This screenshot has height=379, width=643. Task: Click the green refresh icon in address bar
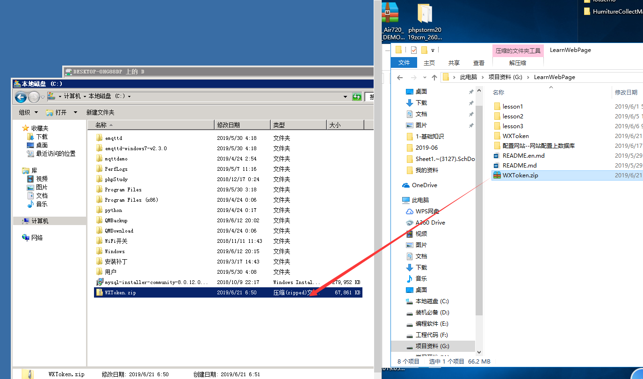click(357, 97)
